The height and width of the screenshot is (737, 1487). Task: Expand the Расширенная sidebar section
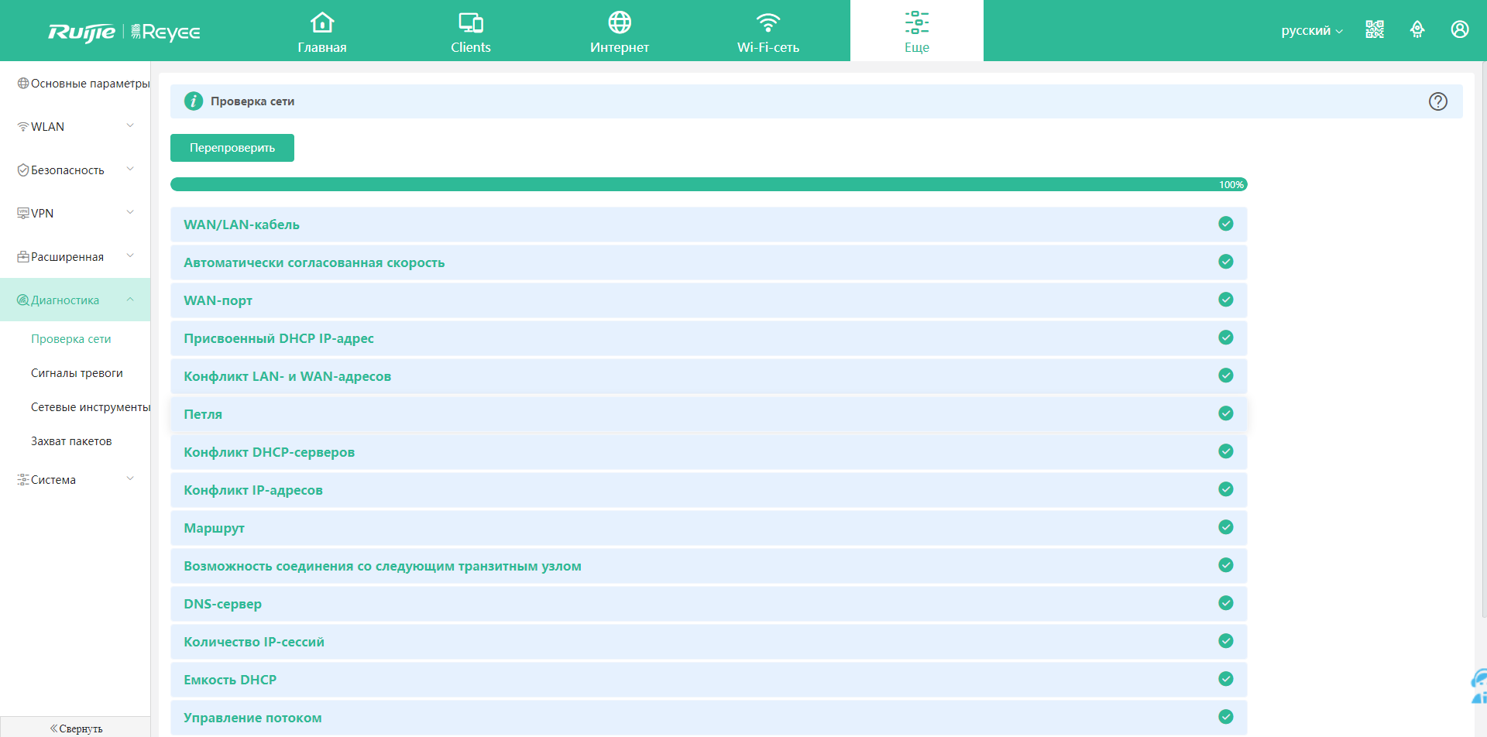click(x=75, y=256)
